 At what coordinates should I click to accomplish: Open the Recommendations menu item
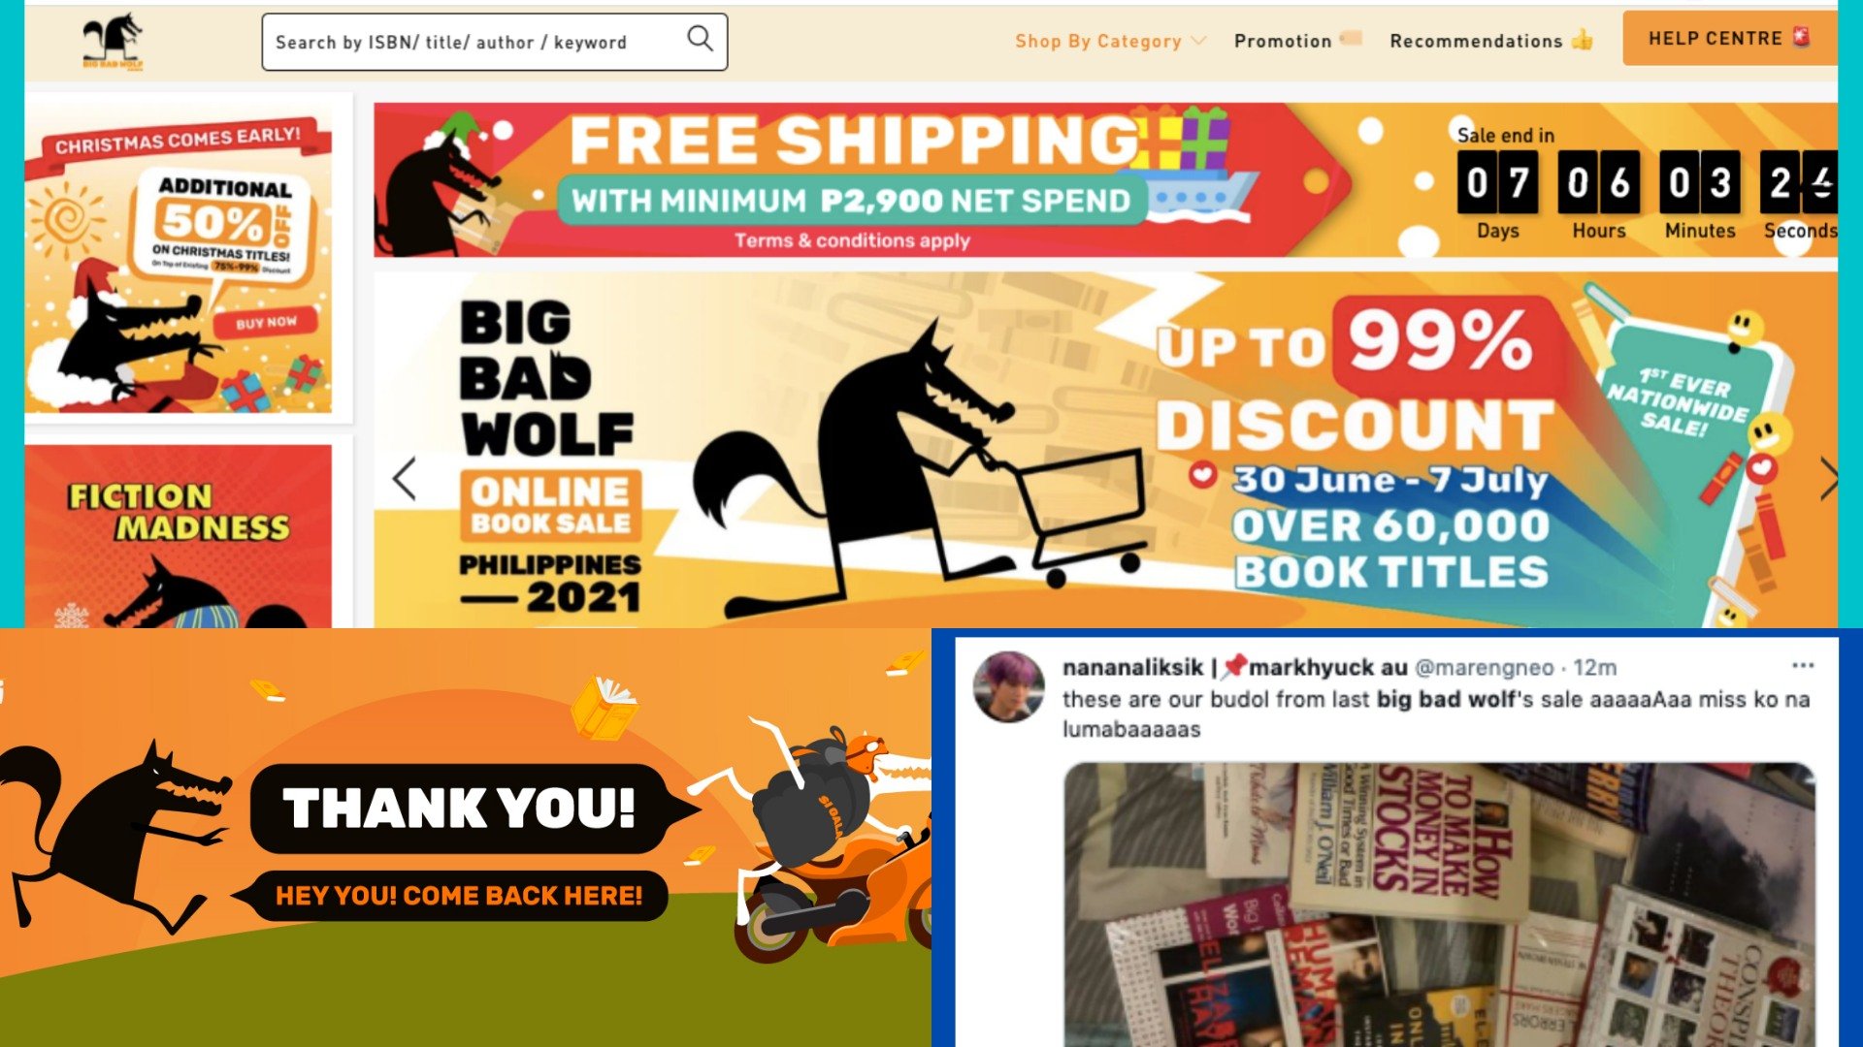1491,41
